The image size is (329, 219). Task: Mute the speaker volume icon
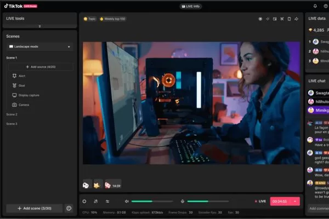click(x=127, y=201)
